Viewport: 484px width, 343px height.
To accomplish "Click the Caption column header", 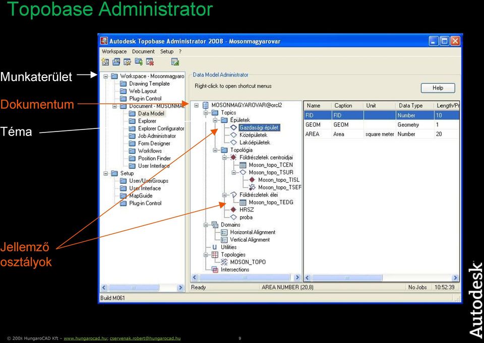I will pyautogui.click(x=347, y=105).
